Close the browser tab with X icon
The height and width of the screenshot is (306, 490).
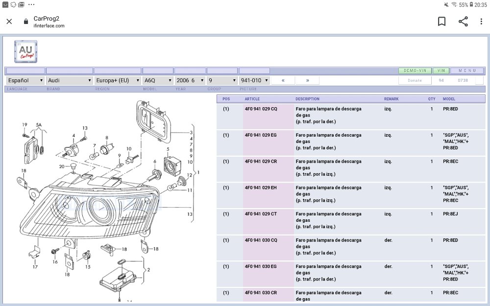pyautogui.click(x=9, y=21)
